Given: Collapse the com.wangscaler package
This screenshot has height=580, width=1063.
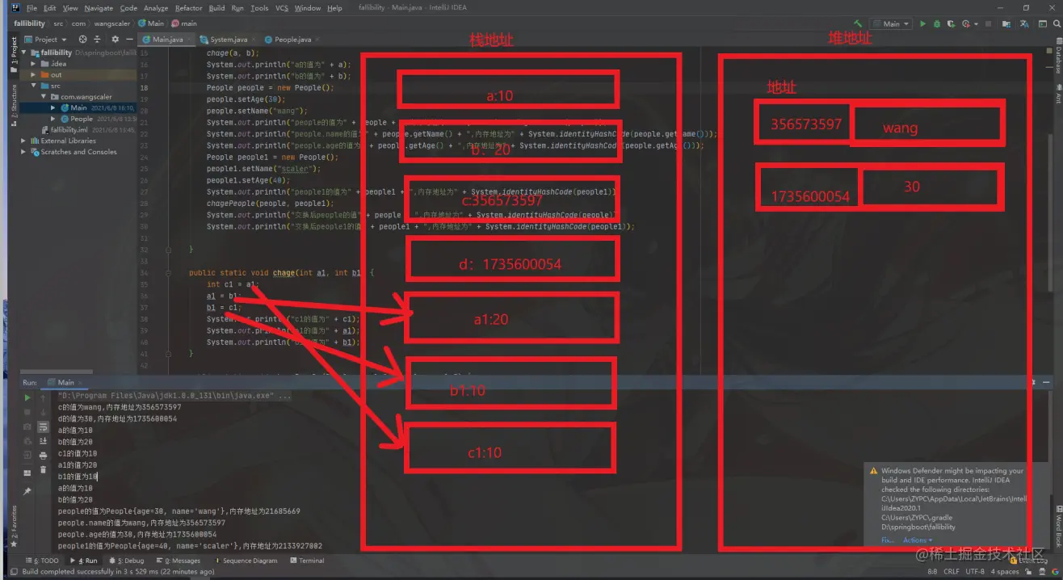Looking at the screenshot, I should pos(44,96).
